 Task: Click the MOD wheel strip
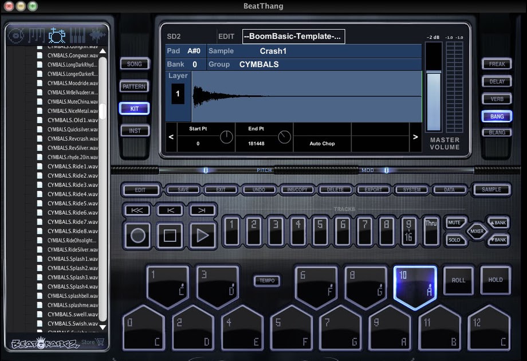click(416, 170)
